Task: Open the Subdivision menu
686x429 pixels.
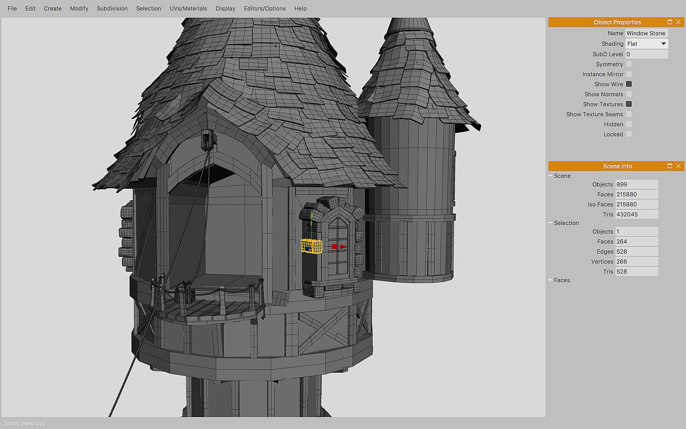Action: pyautogui.click(x=112, y=9)
